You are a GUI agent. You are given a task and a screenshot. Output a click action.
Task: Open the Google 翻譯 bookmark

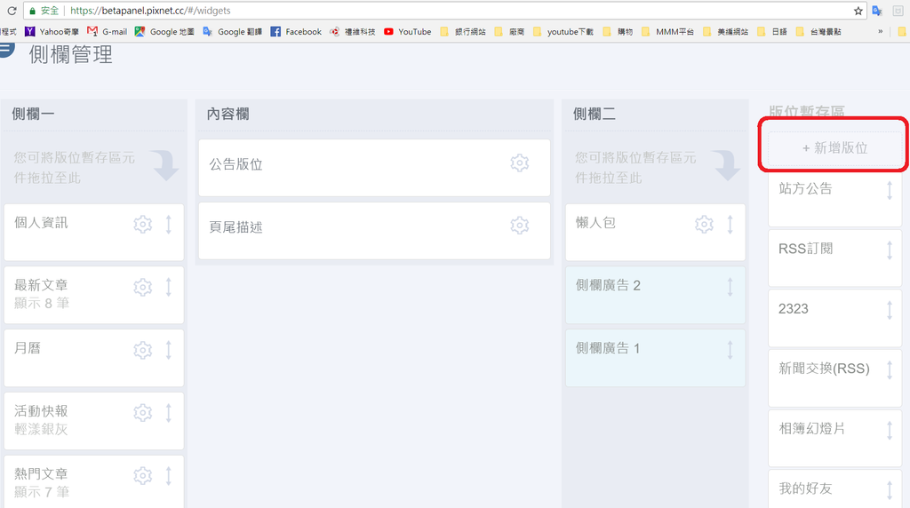[232, 31]
